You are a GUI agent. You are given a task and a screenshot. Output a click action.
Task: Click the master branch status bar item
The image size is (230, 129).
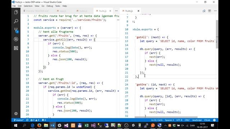[x=19, y=120]
